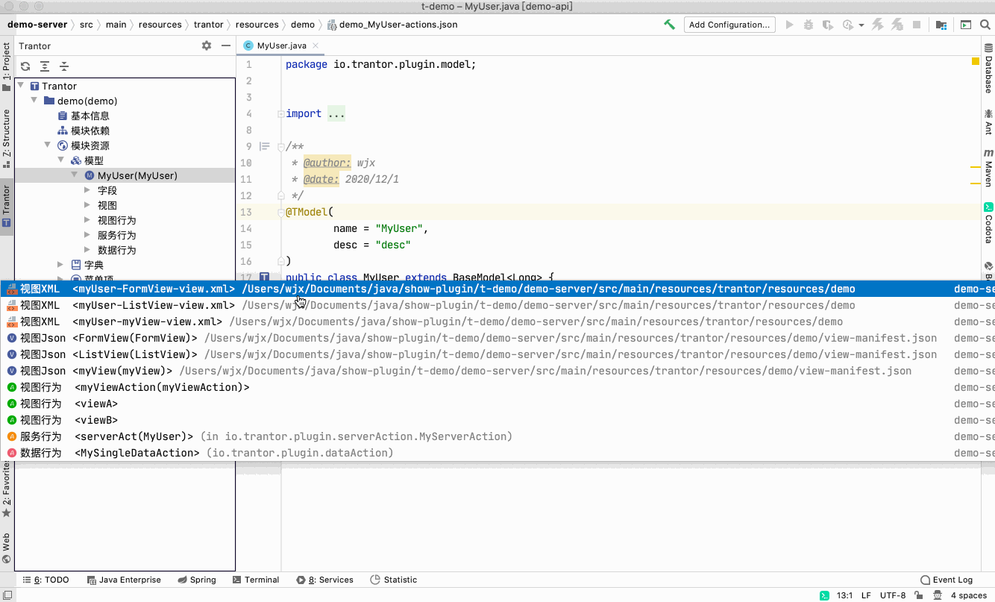This screenshot has width=995, height=602.
Task: Open the Trantor panel settings gear
Action: coord(207,46)
